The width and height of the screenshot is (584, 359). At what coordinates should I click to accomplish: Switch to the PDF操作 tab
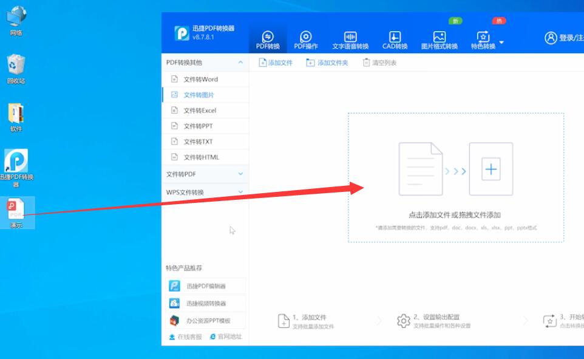point(306,40)
